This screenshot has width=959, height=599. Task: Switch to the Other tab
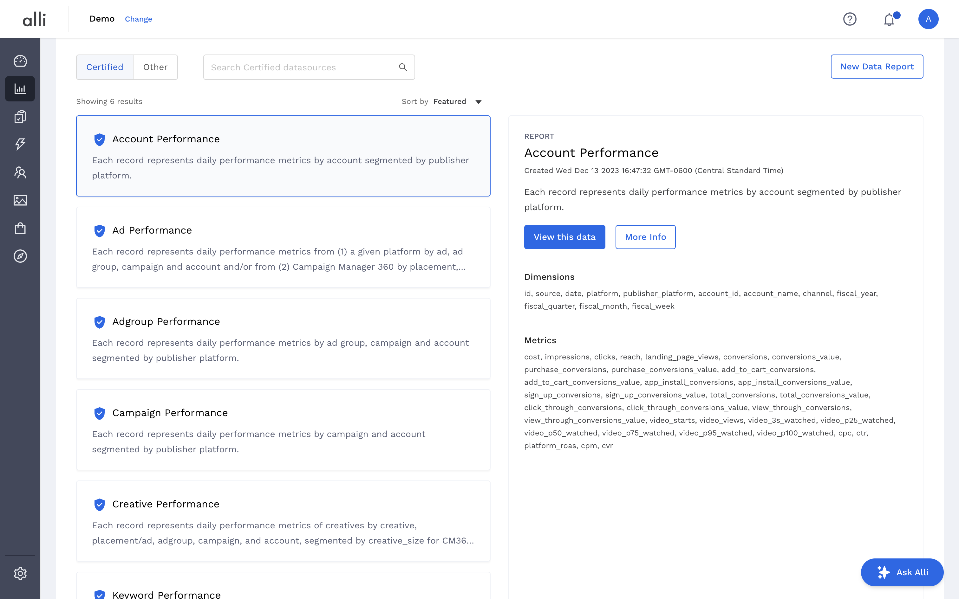click(x=155, y=67)
